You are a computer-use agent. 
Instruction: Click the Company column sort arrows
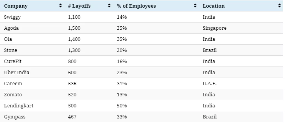coord(60,6)
